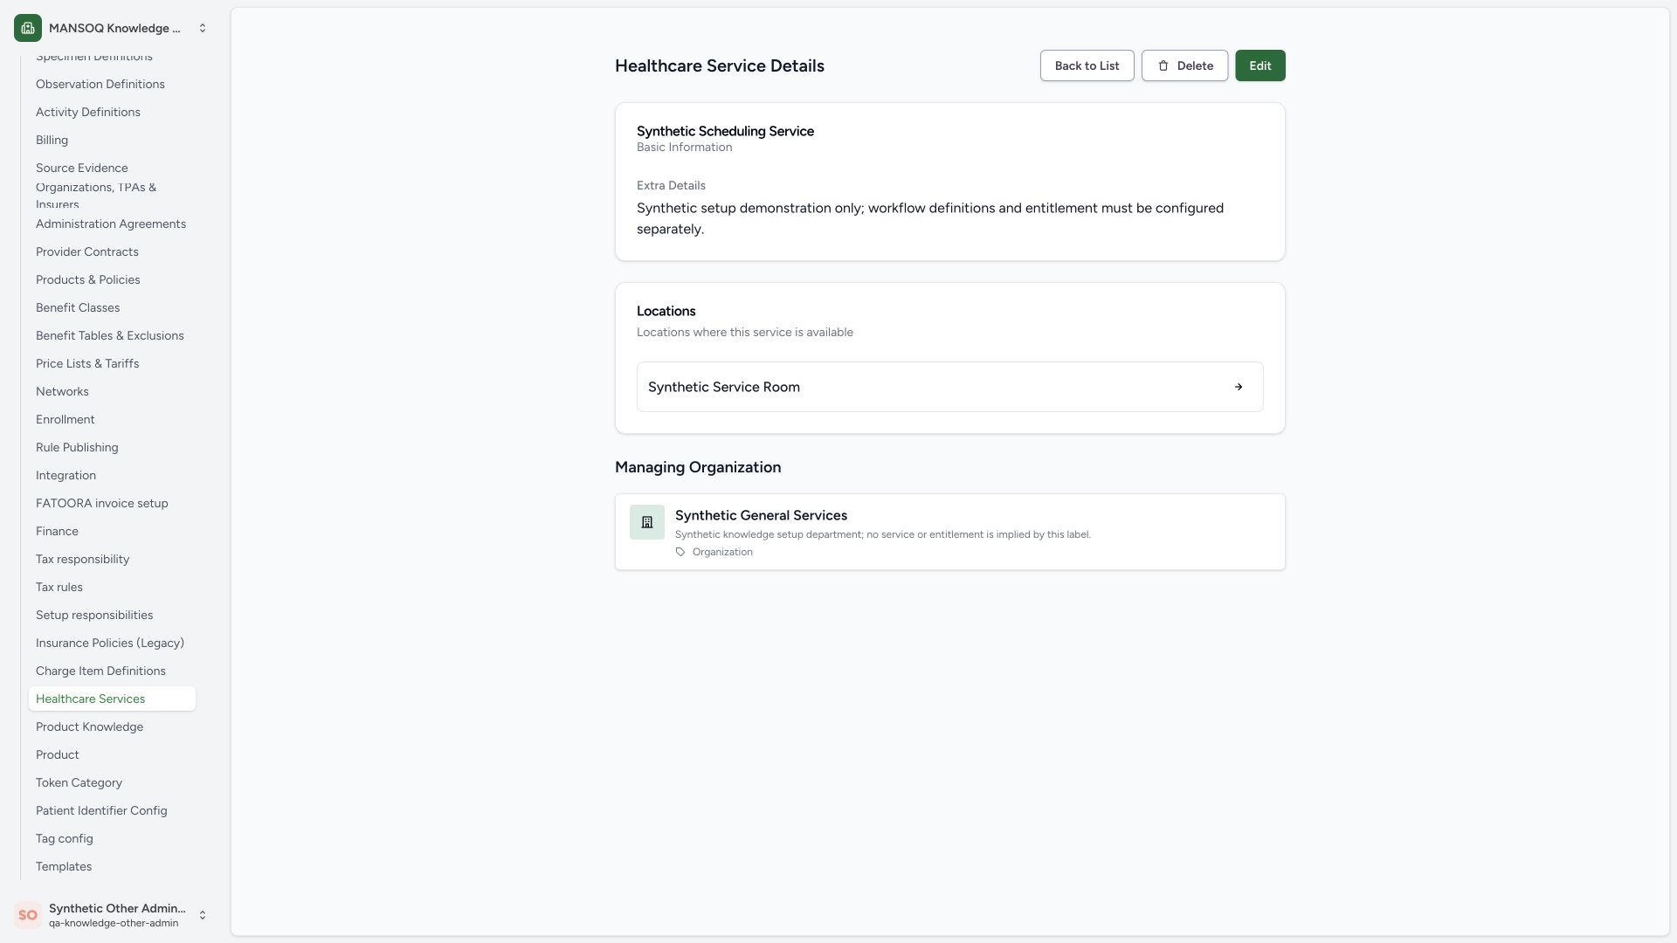The width and height of the screenshot is (1677, 943).
Task: Open the organization switcher chevron
Action: pyautogui.click(x=203, y=28)
